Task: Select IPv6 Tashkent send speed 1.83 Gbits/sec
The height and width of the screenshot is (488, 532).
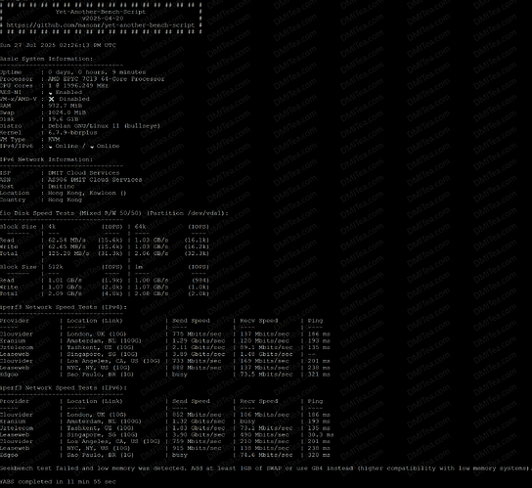Action: [x=199, y=428]
